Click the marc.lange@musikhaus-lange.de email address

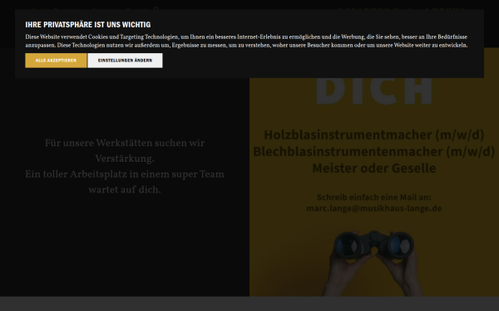tap(374, 208)
